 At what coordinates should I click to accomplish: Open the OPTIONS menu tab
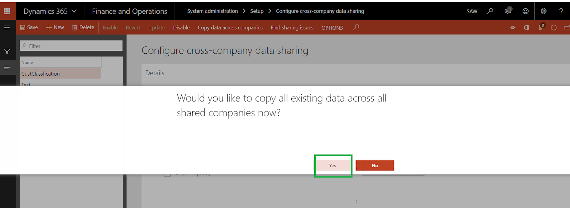point(332,28)
